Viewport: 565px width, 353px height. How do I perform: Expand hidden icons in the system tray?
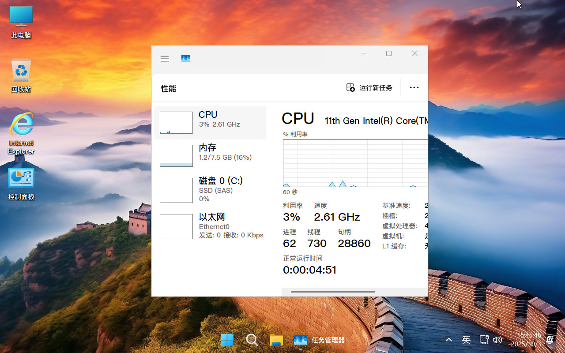(x=449, y=340)
